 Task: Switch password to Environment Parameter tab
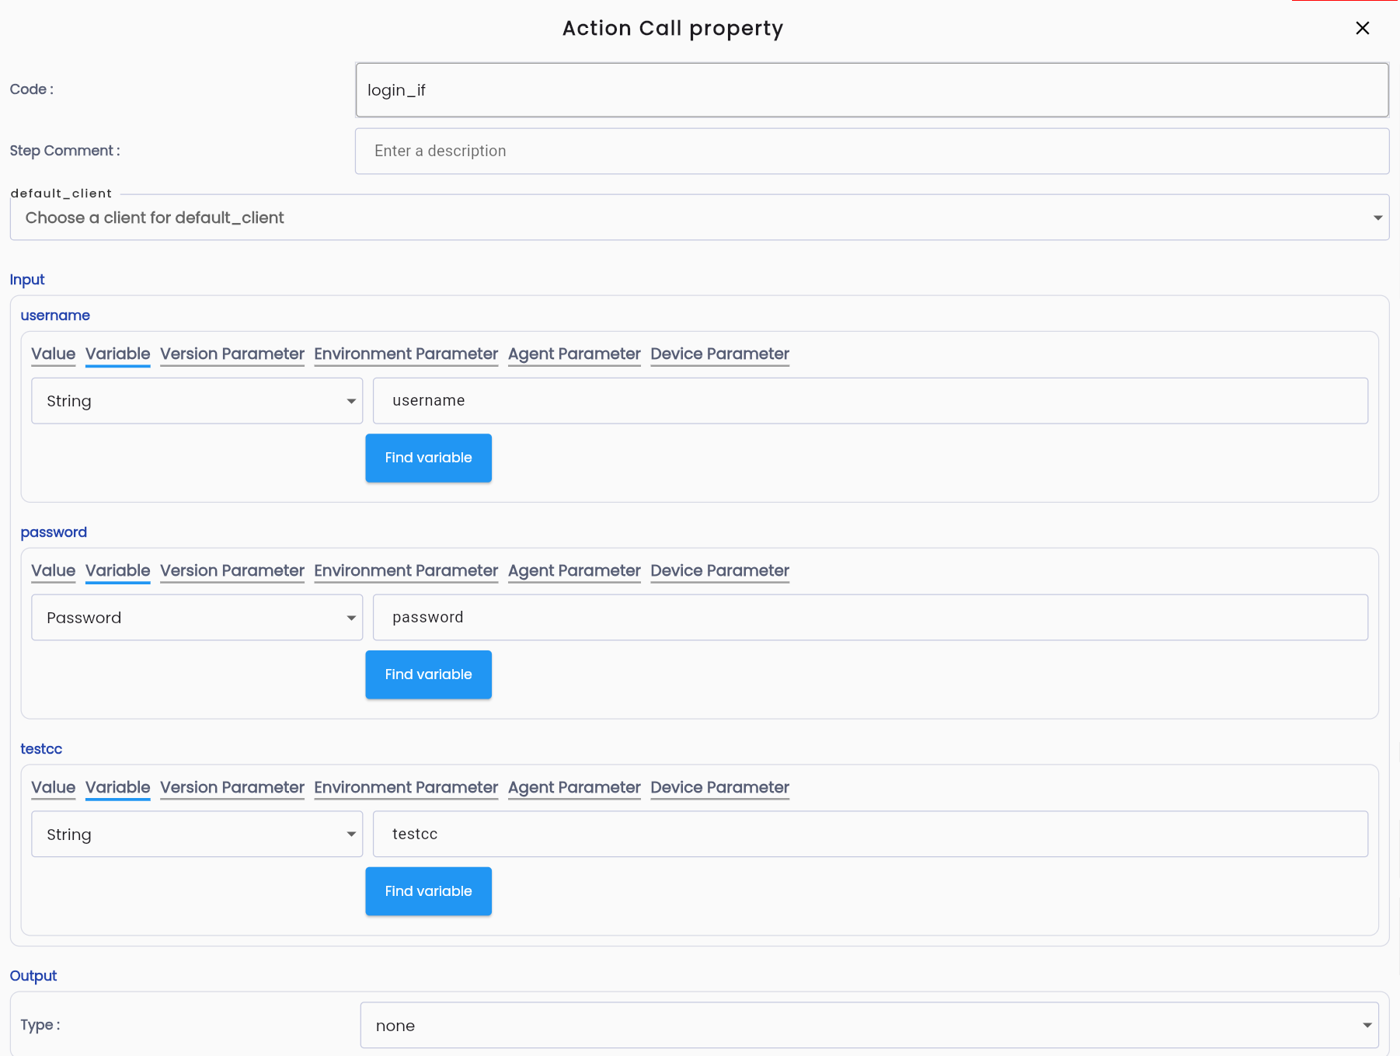[x=406, y=571]
